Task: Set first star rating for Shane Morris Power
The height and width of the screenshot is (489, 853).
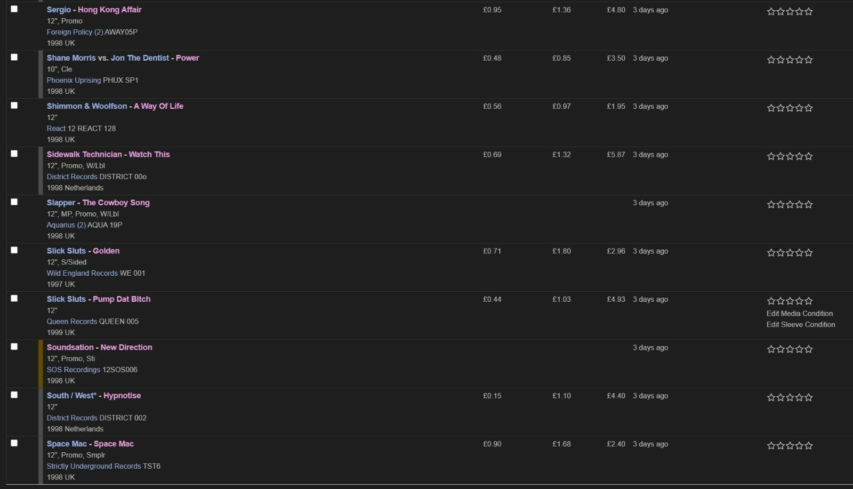Action: (x=771, y=60)
